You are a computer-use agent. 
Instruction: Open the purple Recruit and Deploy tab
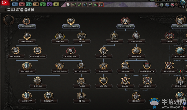(x=49, y=4)
